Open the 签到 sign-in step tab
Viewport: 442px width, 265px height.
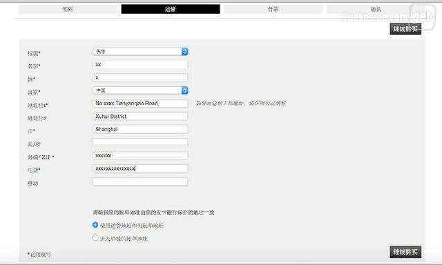(68, 9)
